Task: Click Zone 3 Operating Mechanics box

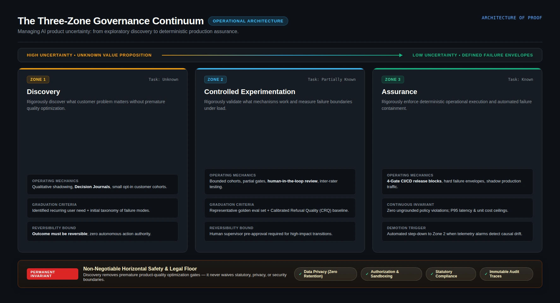Action: pos(457,181)
